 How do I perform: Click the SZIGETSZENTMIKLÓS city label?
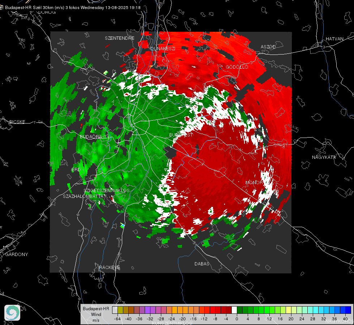click(107, 190)
